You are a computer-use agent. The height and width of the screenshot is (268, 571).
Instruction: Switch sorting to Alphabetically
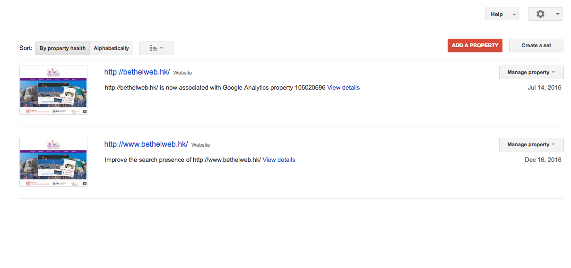tap(112, 48)
